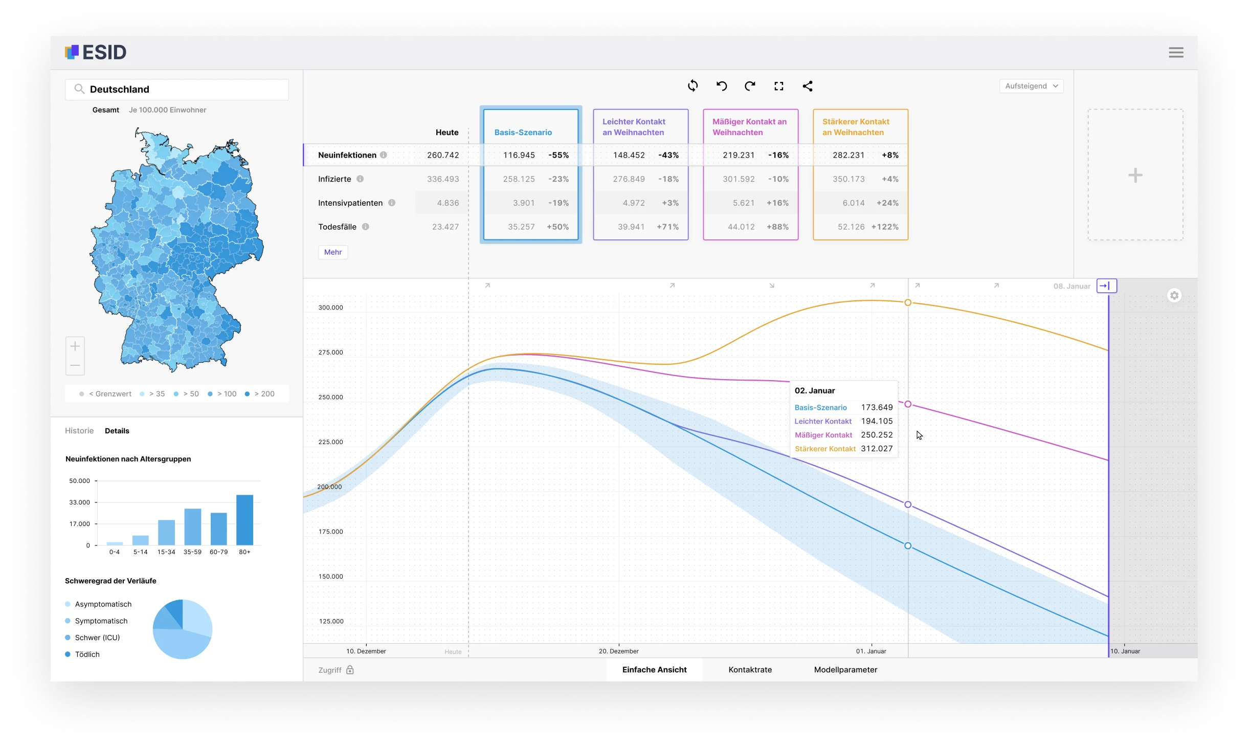
Task: Click the Mehr button below the table
Action: [x=333, y=252]
